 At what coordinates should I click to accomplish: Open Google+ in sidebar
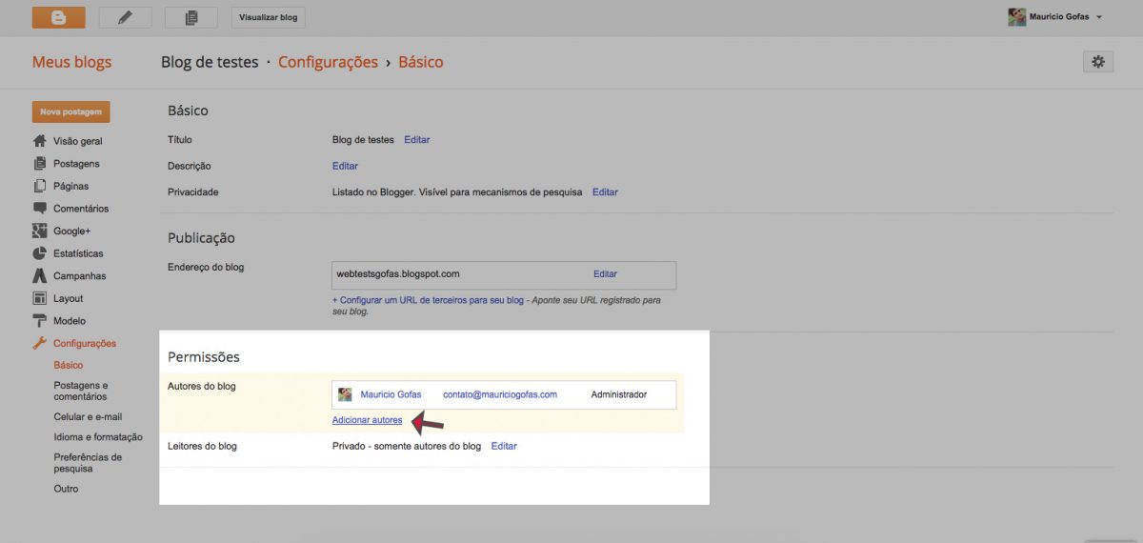point(70,231)
